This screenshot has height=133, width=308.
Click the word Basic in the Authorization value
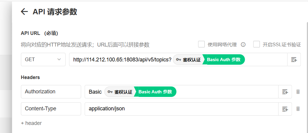(95, 92)
